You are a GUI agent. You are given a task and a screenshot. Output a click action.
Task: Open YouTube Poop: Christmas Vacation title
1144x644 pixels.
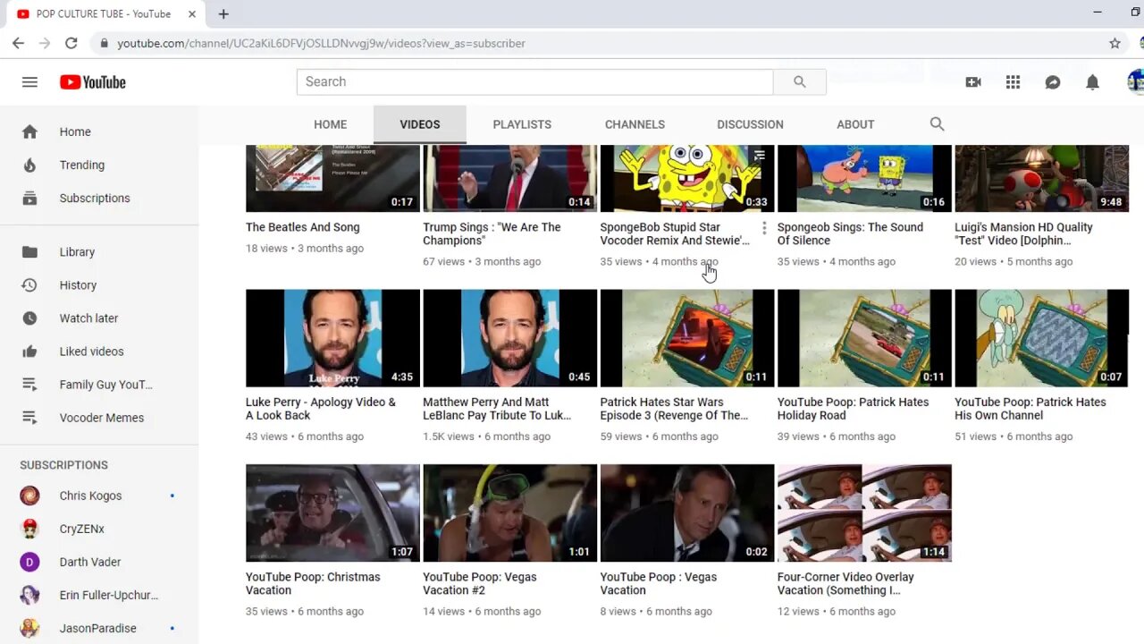313,583
